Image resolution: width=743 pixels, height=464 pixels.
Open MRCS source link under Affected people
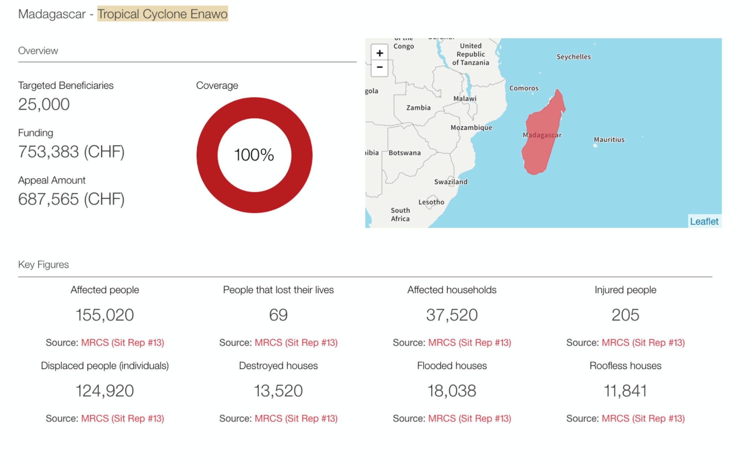coord(122,343)
